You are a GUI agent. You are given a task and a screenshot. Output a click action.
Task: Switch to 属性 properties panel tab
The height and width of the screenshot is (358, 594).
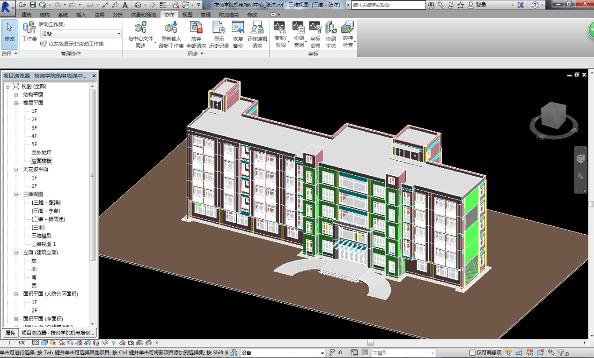tap(10, 333)
